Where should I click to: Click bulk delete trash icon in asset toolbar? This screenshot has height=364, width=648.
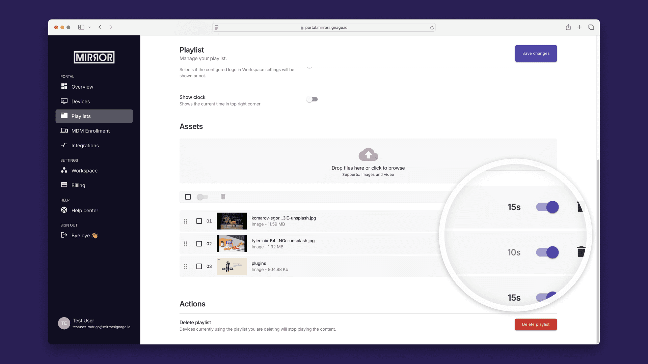pos(223,197)
